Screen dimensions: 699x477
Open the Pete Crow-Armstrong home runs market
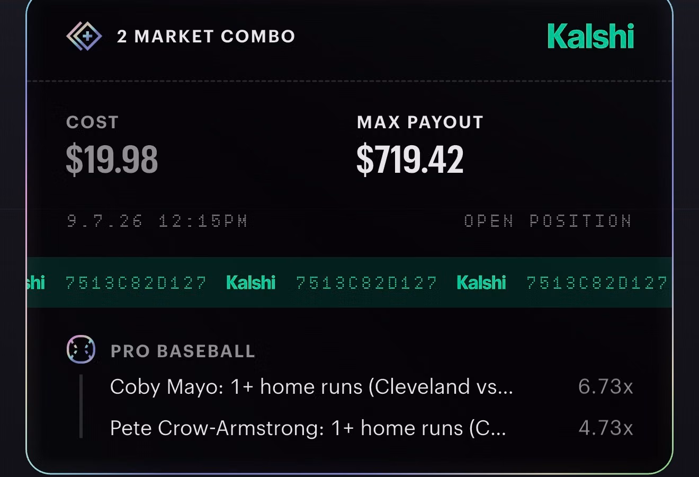click(308, 428)
